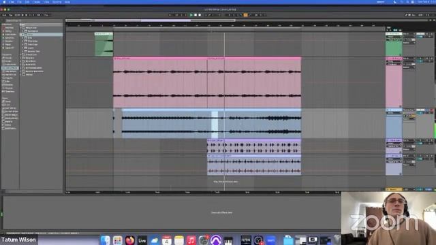Open the purple circle app in Dock
Screen dimensions: 436x245
pos(216,240)
